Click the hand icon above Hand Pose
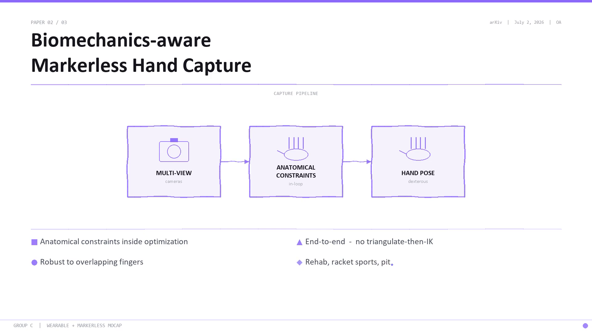Screen dimensions: 592x333 point(415,149)
